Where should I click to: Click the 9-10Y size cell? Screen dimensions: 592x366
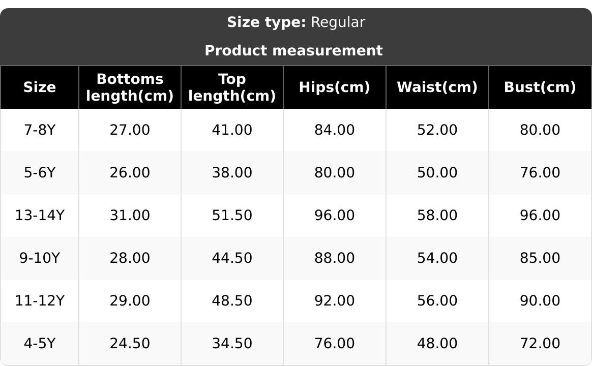tap(40, 258)
